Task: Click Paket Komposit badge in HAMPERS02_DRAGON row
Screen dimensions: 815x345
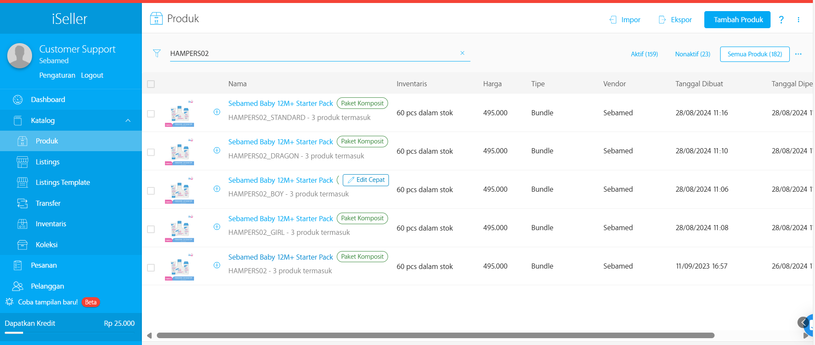Action: [x=362, y=141]
